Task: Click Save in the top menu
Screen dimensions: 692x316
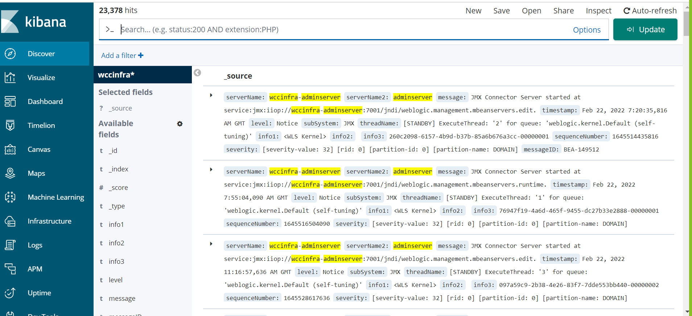Action: pos(502,11)
